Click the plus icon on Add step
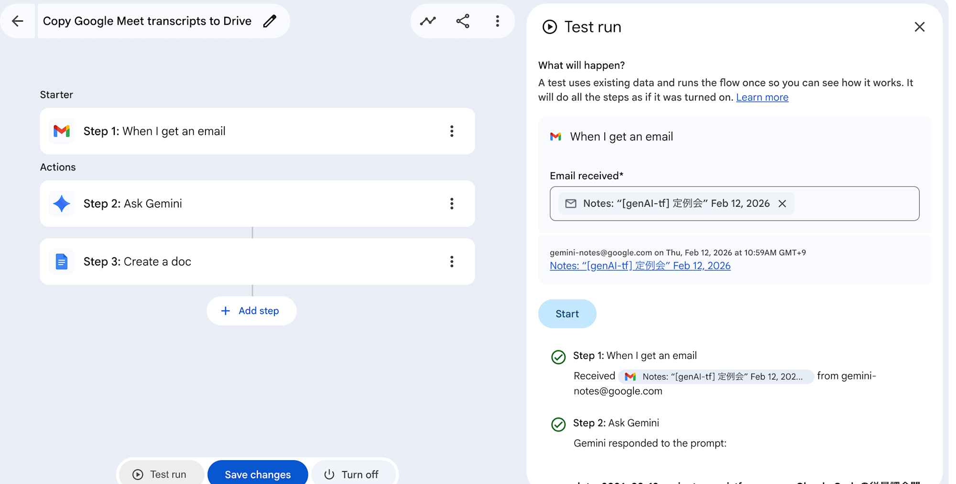 click(225, 311)
